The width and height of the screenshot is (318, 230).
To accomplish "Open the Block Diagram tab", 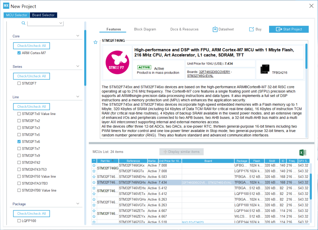I will [x=145, y=29].
